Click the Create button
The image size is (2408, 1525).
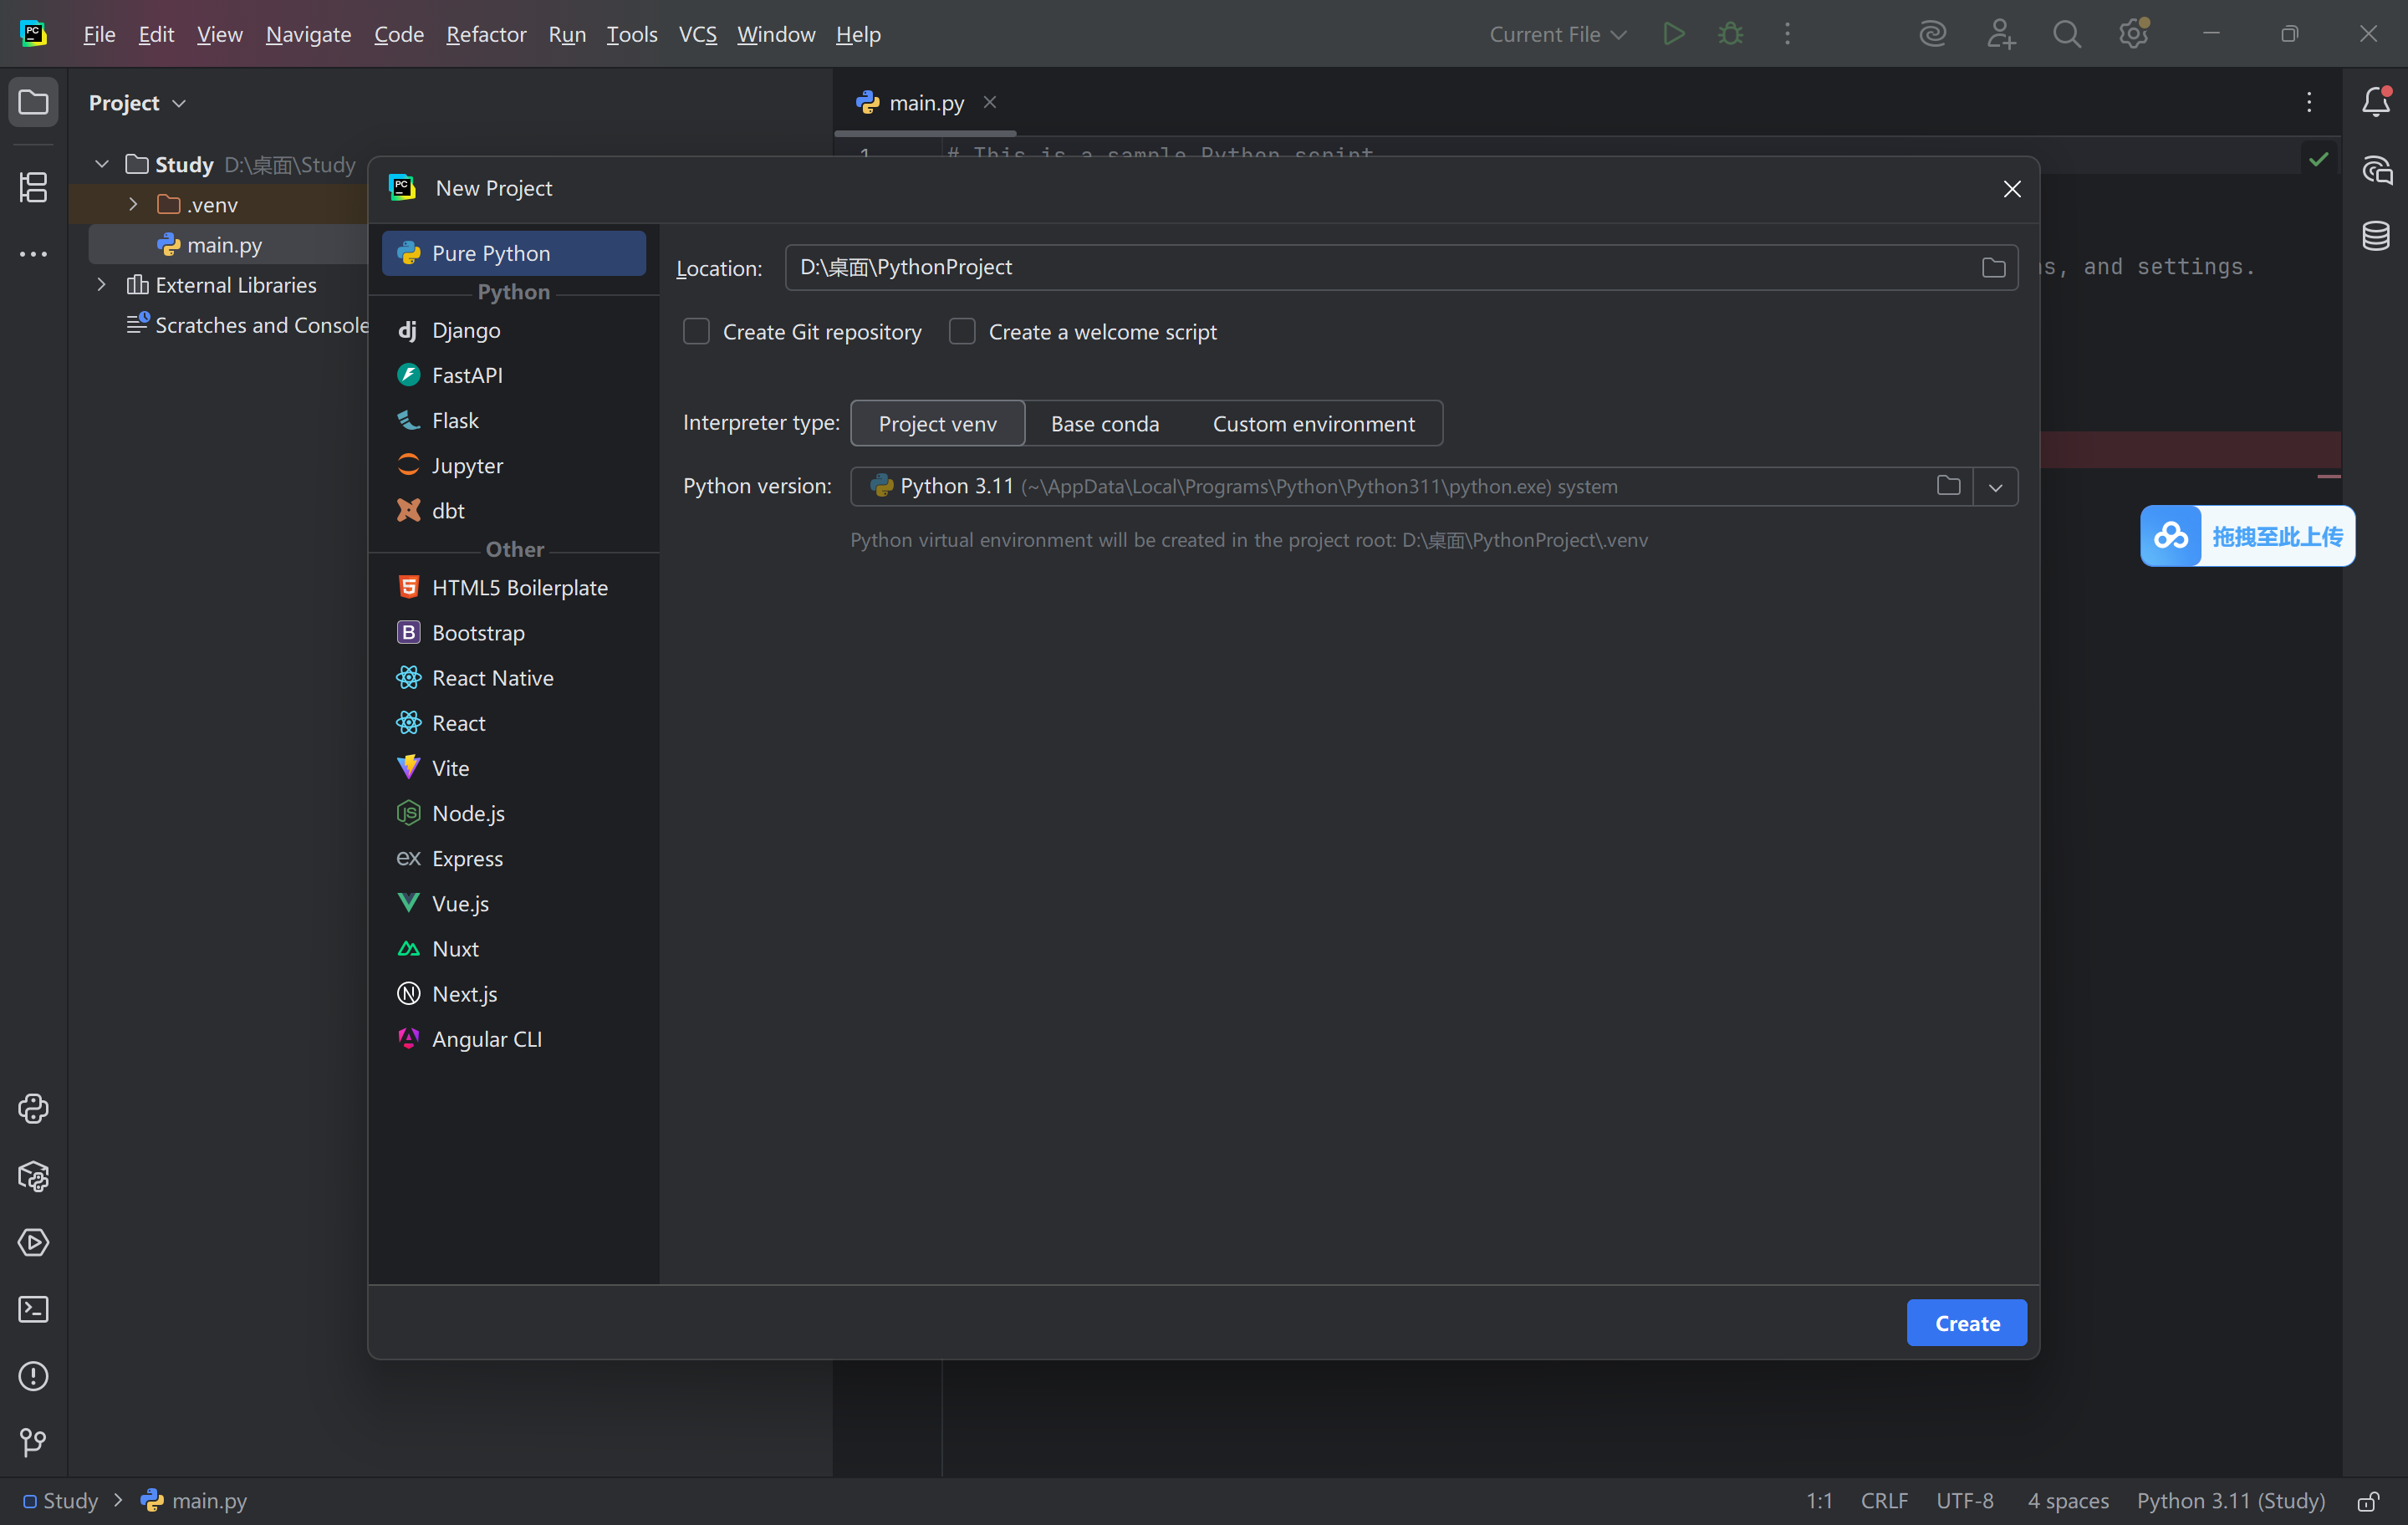pos(1966,1322)
